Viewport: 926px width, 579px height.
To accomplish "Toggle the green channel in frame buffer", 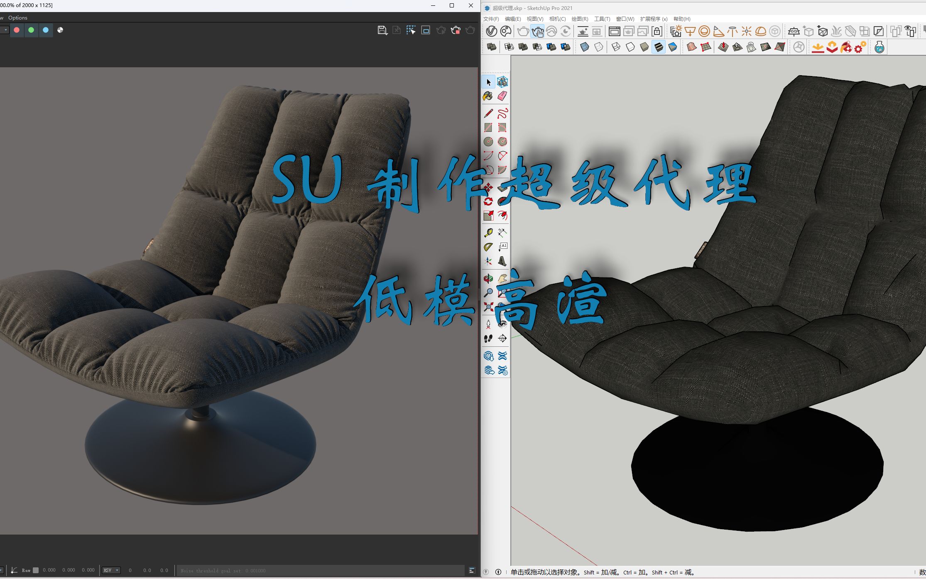I will click(x=31, y=30).
